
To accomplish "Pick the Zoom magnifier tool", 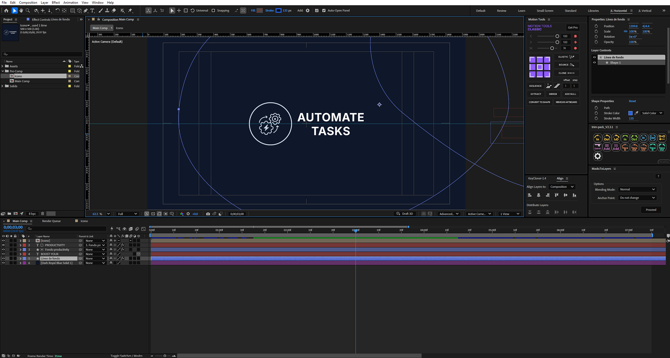I will point(28,10).
